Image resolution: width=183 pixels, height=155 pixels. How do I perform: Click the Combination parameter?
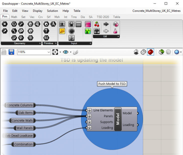pyautogui.click(x=24, y=144)
